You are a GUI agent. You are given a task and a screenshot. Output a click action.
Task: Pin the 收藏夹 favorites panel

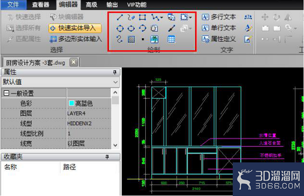[107, 157]
